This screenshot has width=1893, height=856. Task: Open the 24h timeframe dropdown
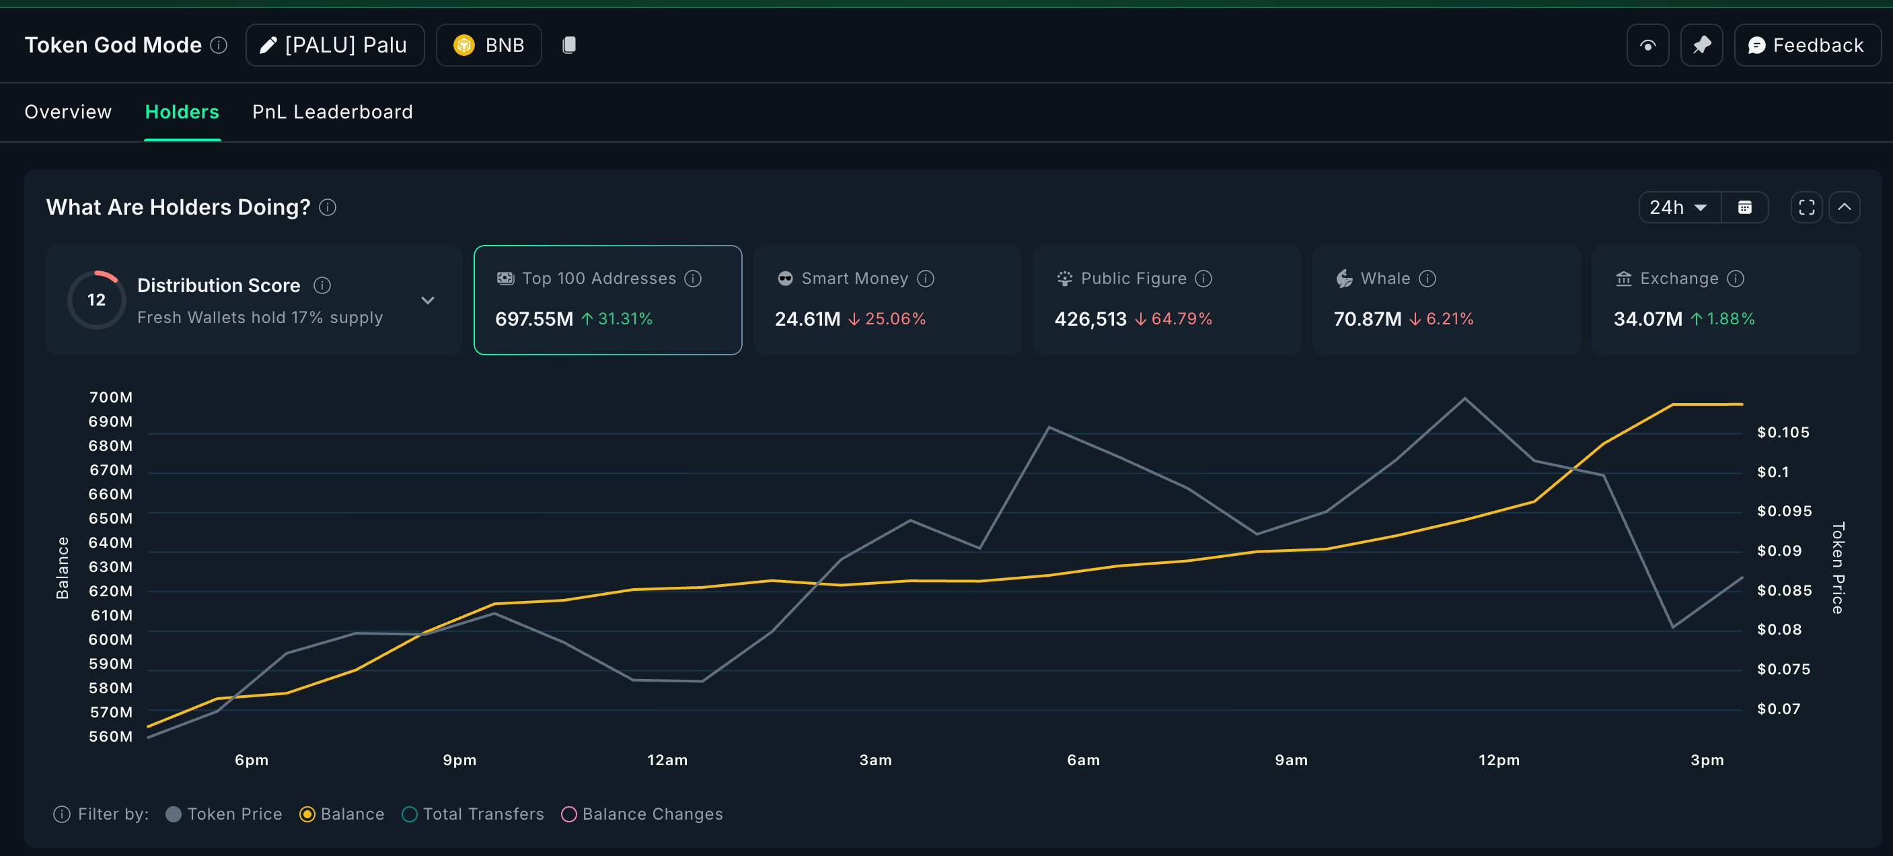coord(1678,207)
